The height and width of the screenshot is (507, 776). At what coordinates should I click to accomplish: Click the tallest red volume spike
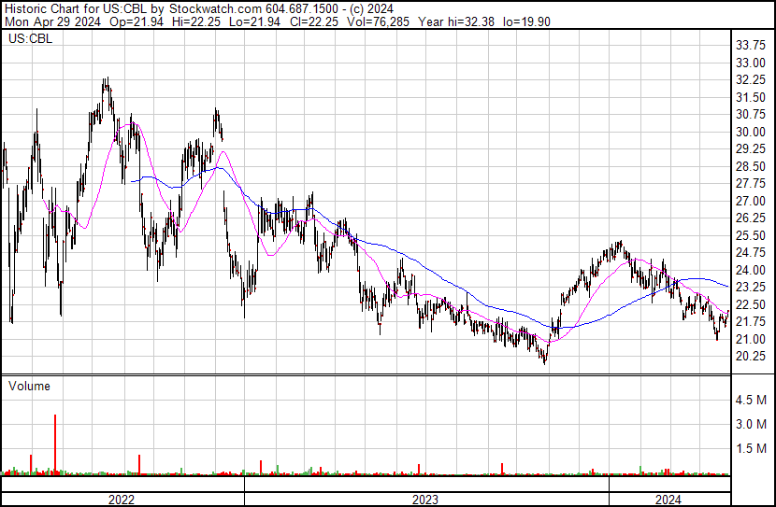coord(55,444)
